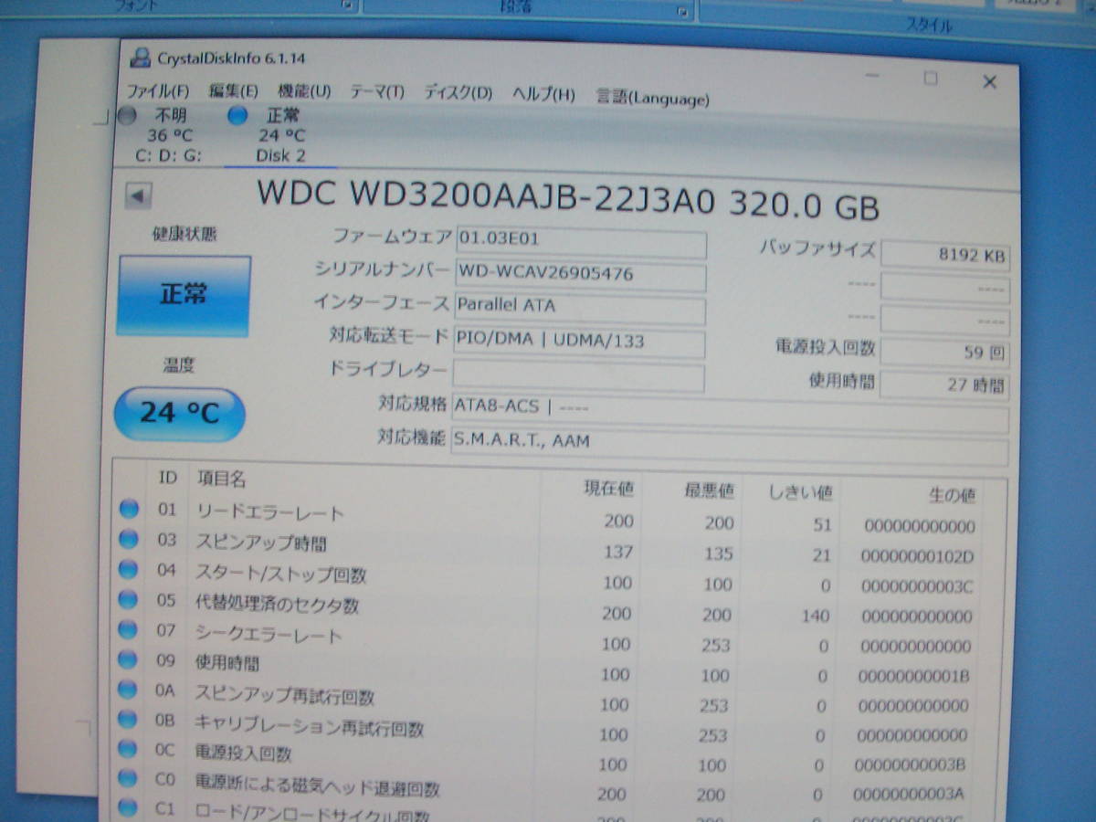Viewport: 1096px width, 822px height.
Task: Open the 機能(U) menu
Action: tap(304, 91)
